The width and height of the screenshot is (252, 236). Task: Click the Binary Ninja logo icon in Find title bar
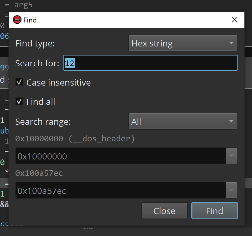coord(17,20)
